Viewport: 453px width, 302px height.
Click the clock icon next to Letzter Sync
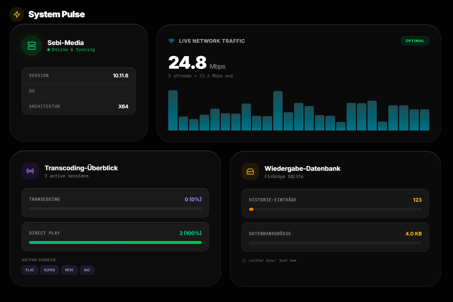coord(244,260)
